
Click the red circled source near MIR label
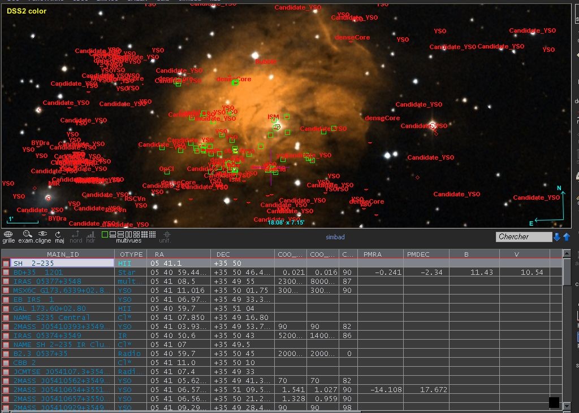(x=48, y=198)
